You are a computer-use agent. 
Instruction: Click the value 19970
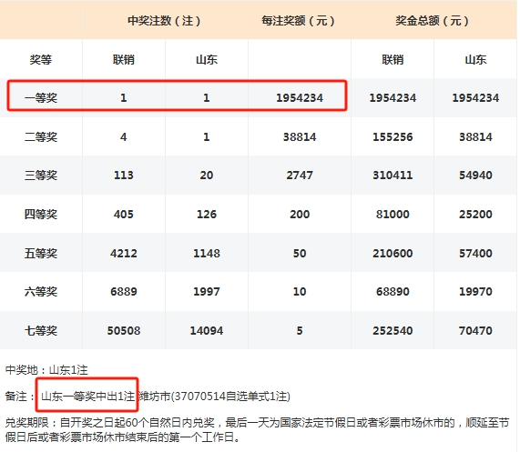click(x=475, y=292)
